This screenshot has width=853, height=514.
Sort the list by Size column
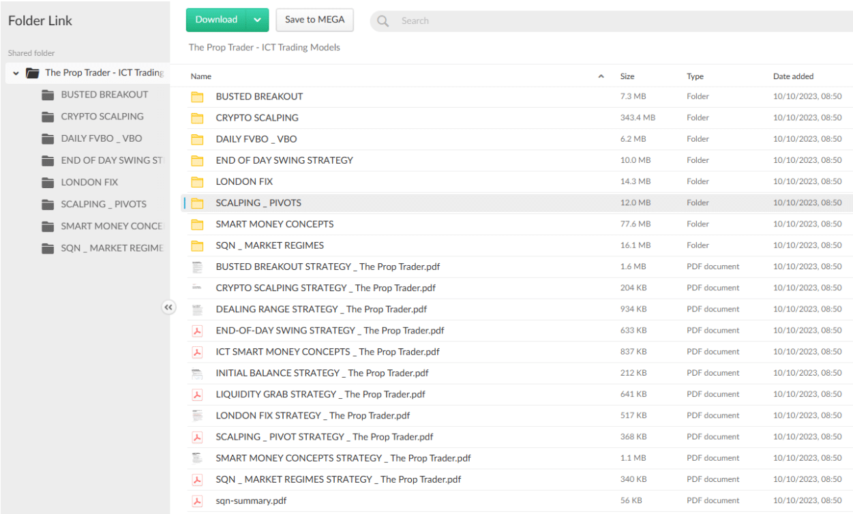pyautogui.click(x=627, y=76)
